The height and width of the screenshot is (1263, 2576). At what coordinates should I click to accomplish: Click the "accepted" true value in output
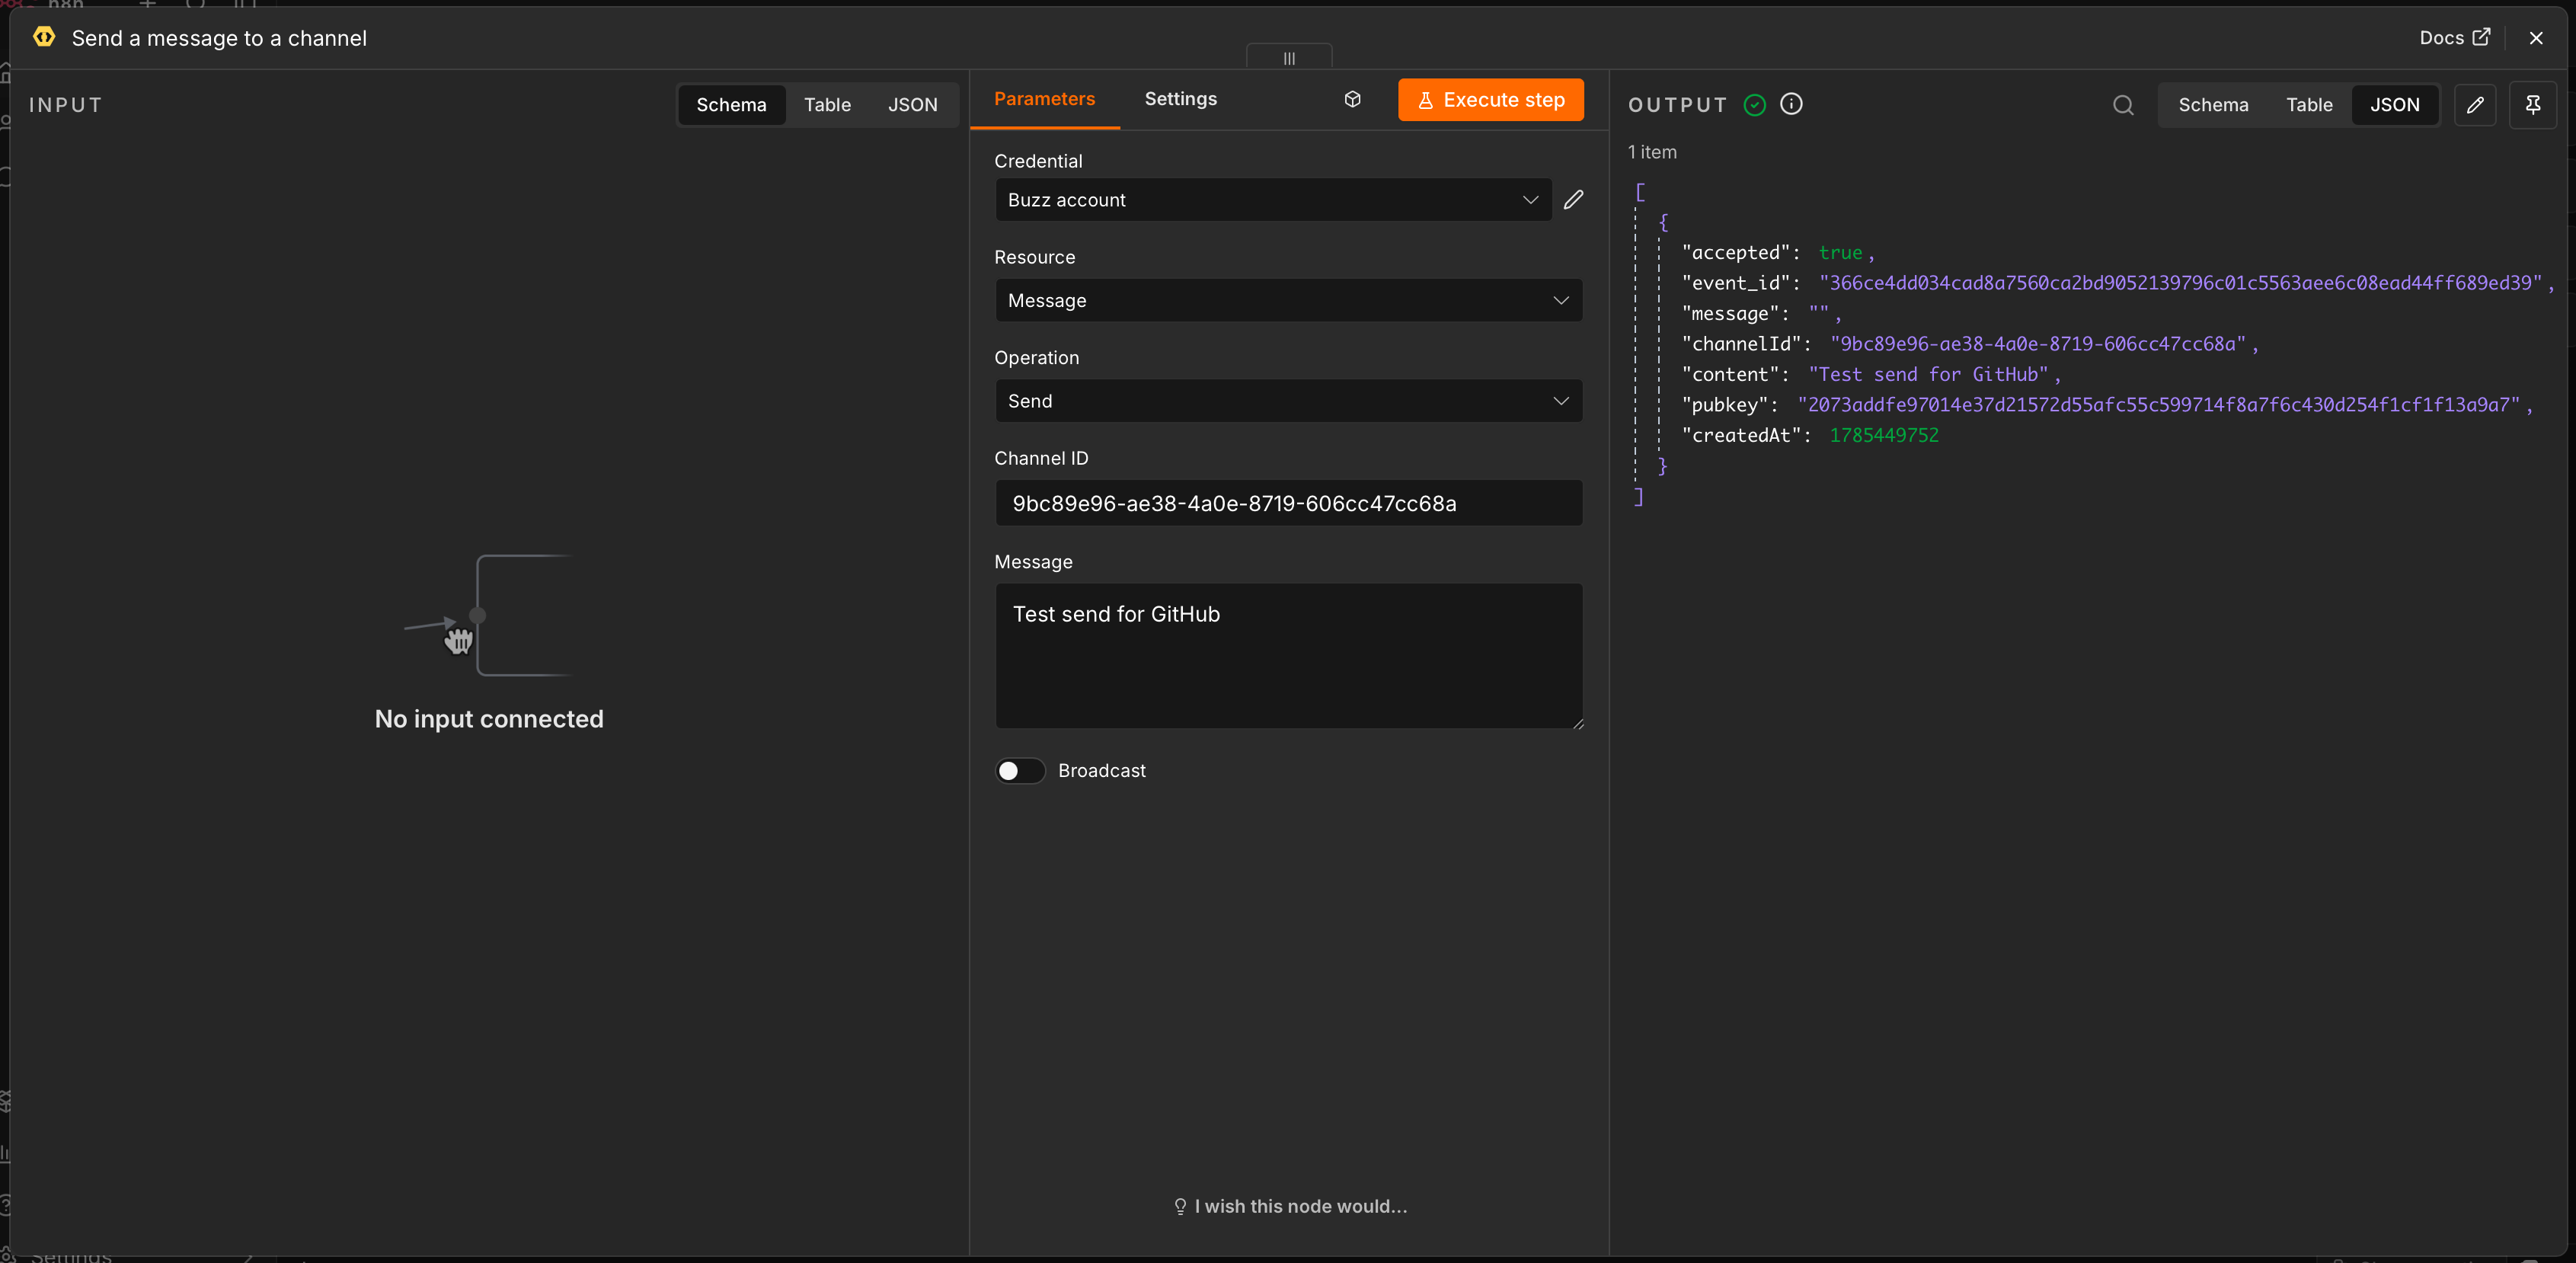coord(1840,253)
